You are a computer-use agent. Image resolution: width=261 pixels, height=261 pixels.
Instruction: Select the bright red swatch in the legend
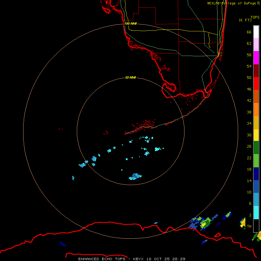point(256,84)
